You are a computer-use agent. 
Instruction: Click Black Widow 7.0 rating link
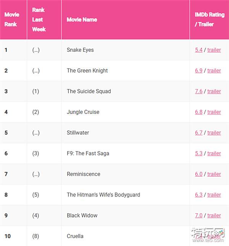[x=198, y=216]
